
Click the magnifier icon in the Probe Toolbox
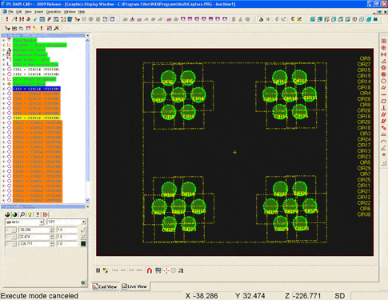click(22, 214)
